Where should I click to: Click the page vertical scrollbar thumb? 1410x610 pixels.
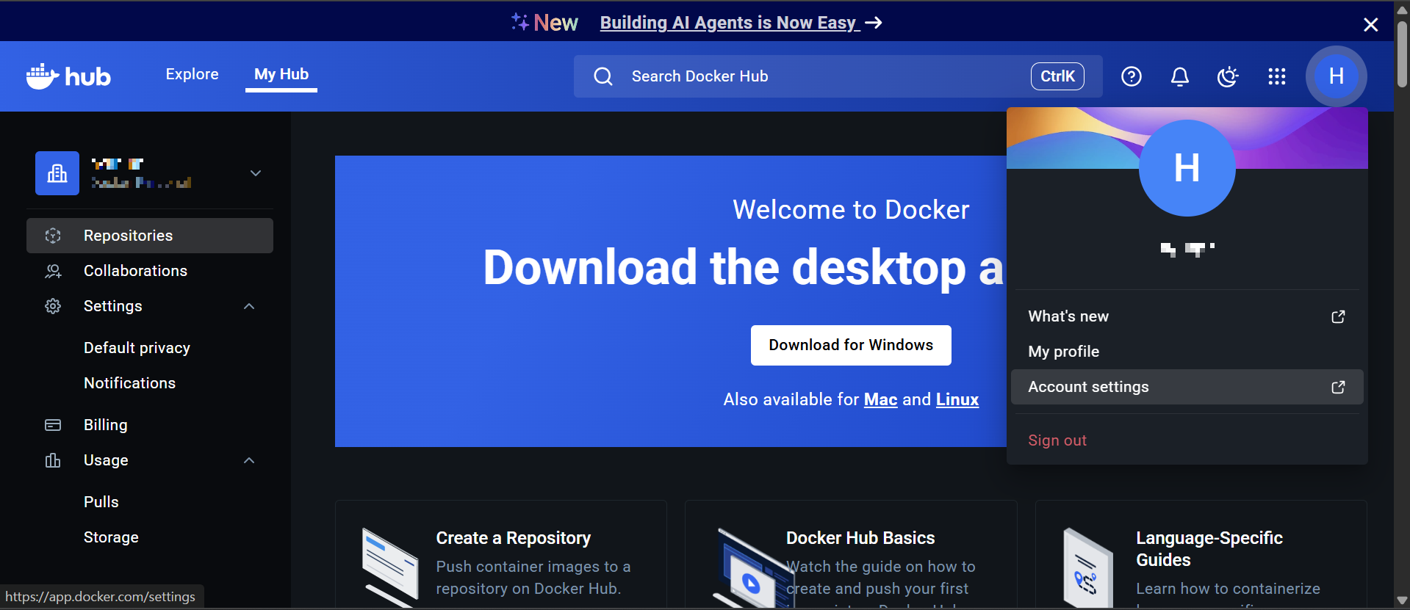tap(1402, 54)
